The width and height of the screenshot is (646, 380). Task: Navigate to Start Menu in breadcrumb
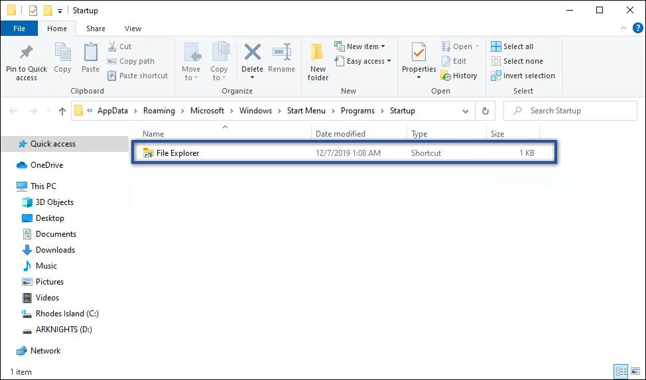306,111
